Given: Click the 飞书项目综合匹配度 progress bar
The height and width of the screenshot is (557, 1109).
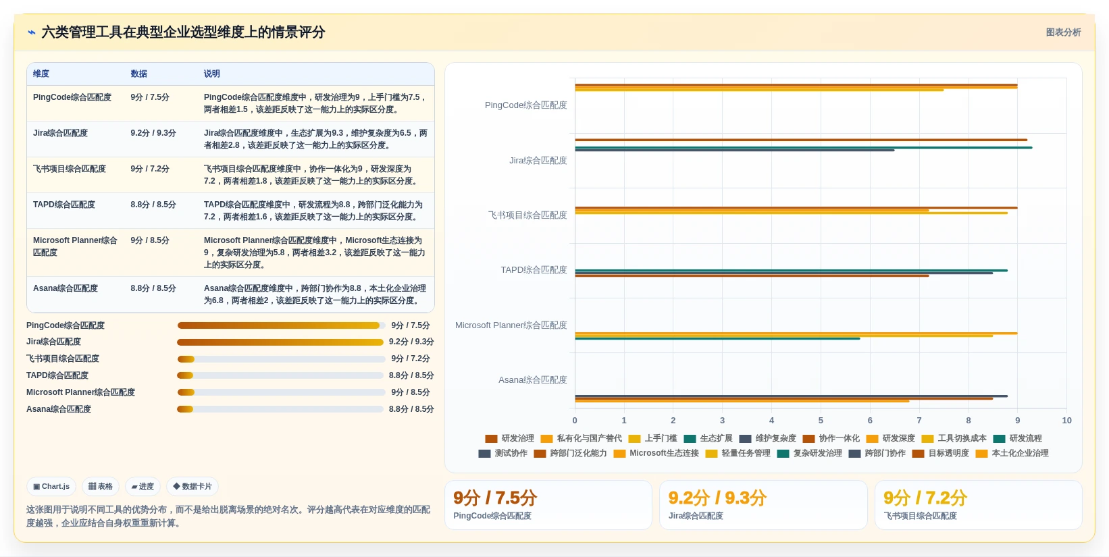Looking at the screenshot, I should point(281,359).
